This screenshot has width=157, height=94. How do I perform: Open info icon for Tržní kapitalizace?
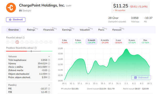pos(49,60)
